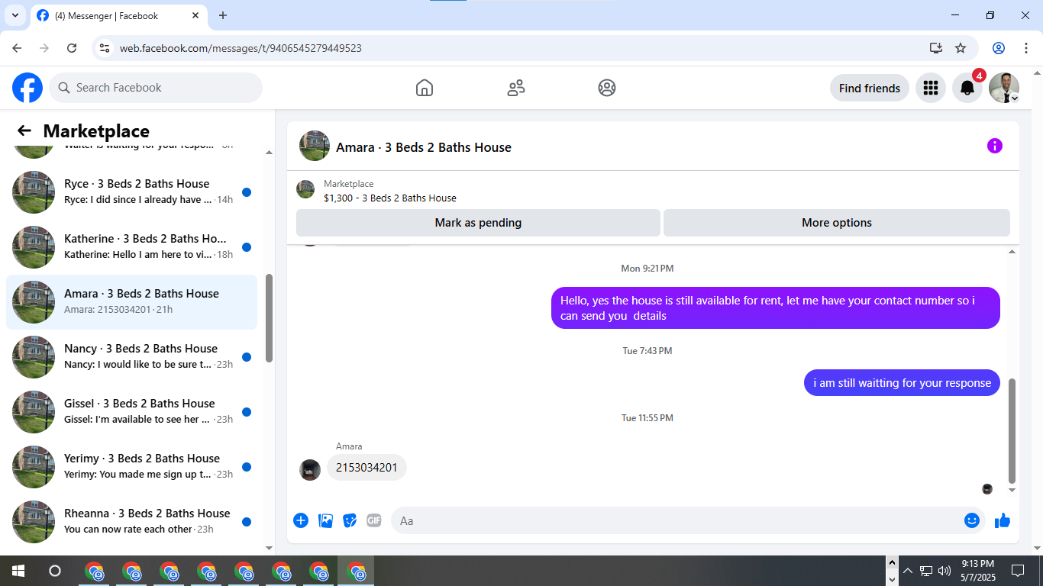Screen dimensions: 1043x586
Task: Go back in the browser
Action: 17,48
